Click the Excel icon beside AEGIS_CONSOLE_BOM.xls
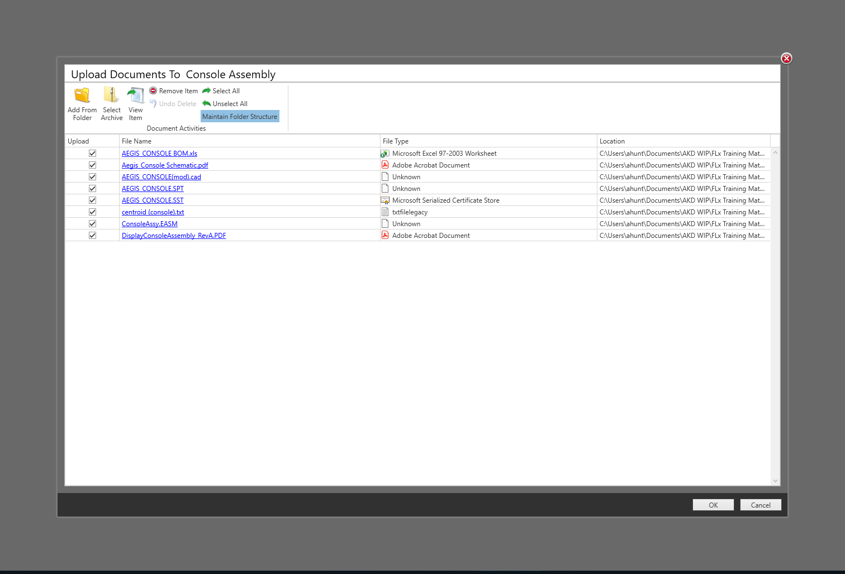Screen dimensions: 845x574 [x=385, y=152]
